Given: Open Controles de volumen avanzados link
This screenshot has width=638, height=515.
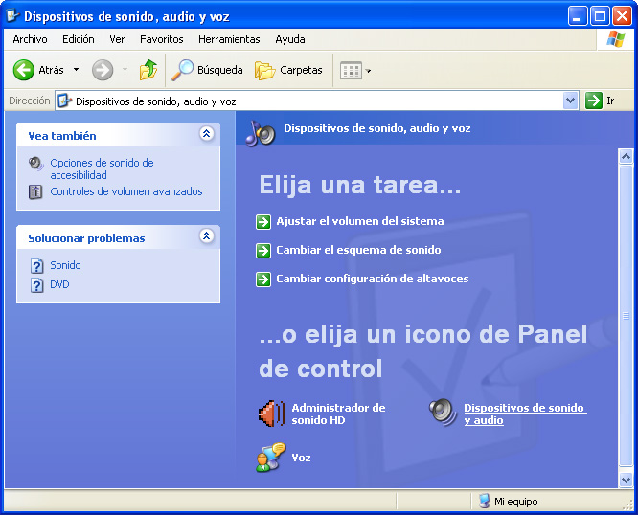Looking at the screenshot, I should (x=126, y=191).
